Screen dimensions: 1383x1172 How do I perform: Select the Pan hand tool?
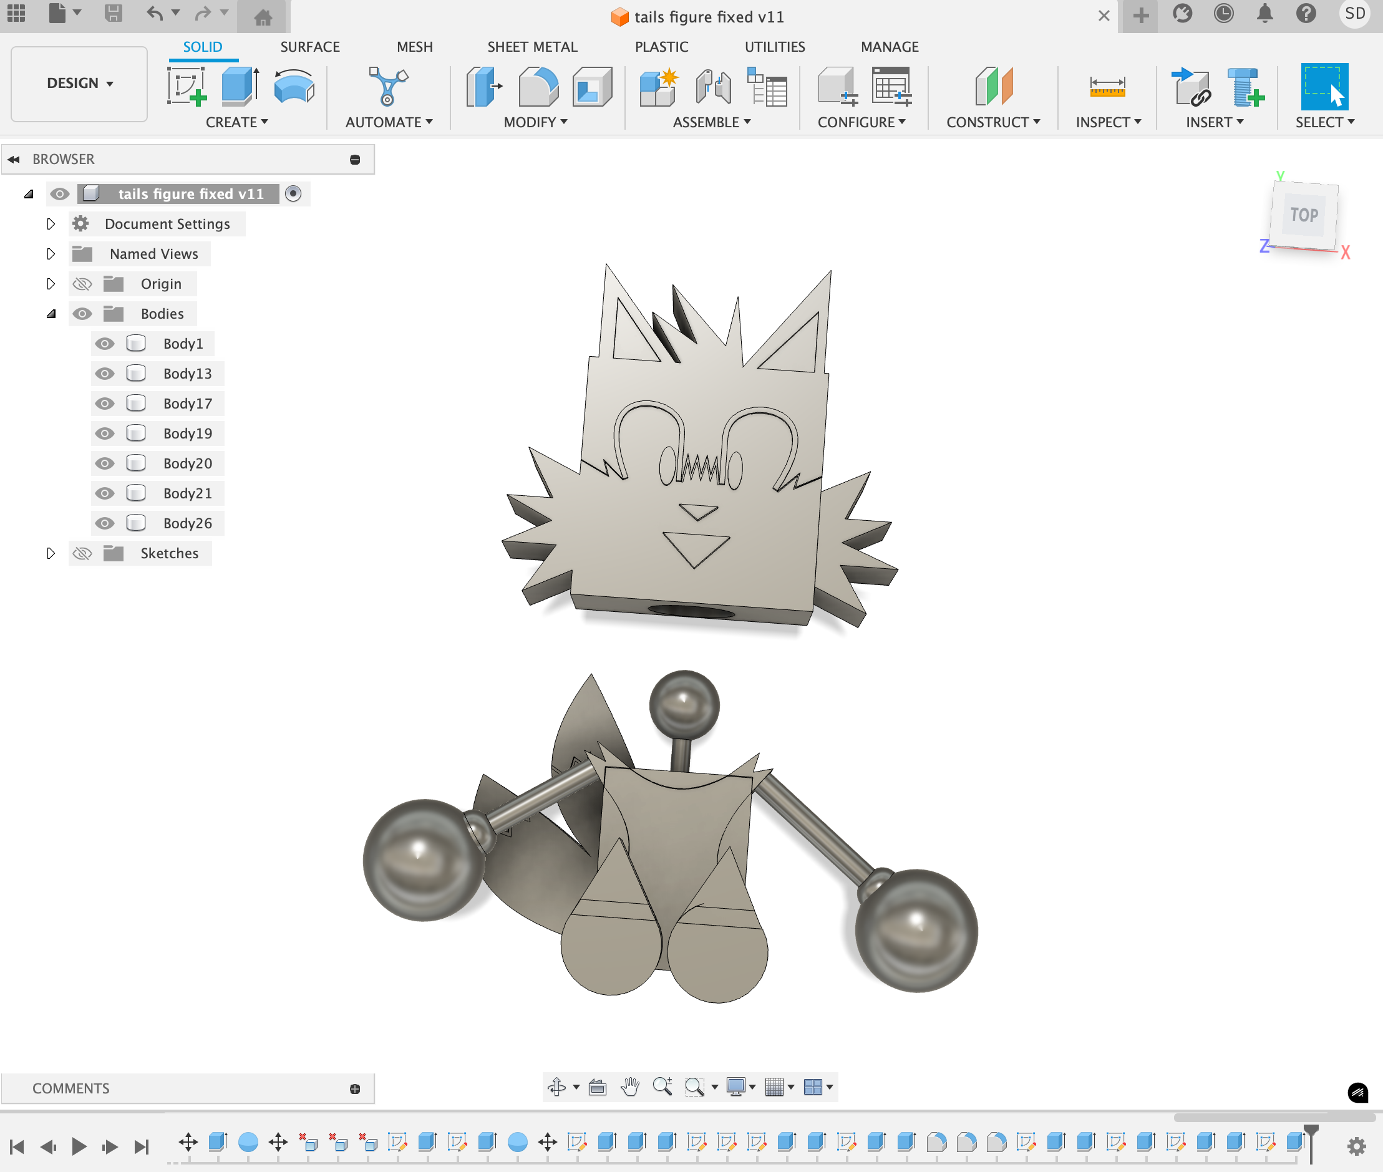pyautogui.click(x=629, y=1087)
